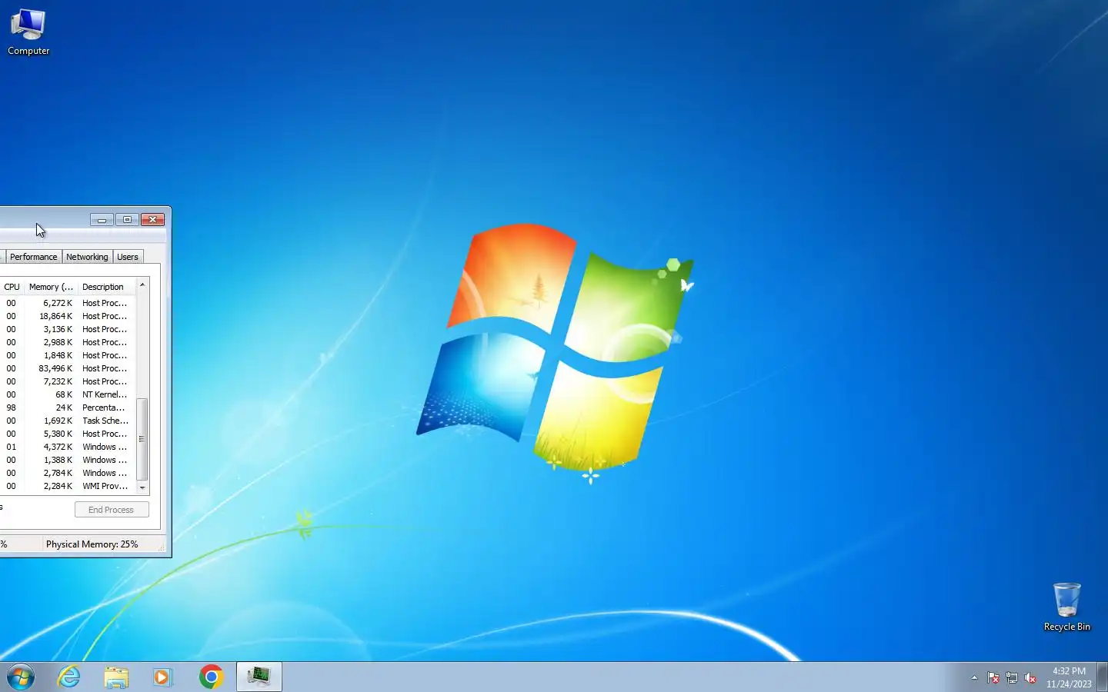Switch to the Networking tab
This screenshot has width=1108, height=692.
click(87, 257)
